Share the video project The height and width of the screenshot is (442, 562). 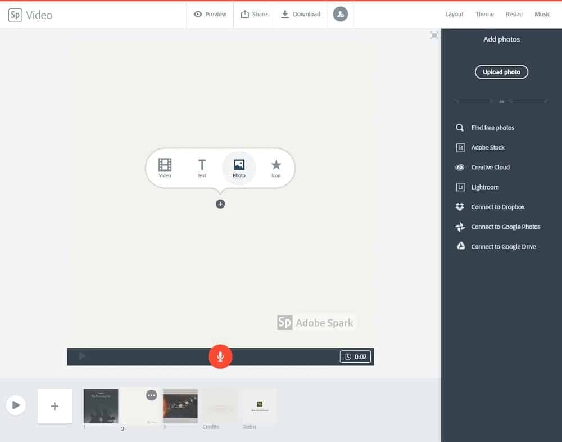point(254,15)
